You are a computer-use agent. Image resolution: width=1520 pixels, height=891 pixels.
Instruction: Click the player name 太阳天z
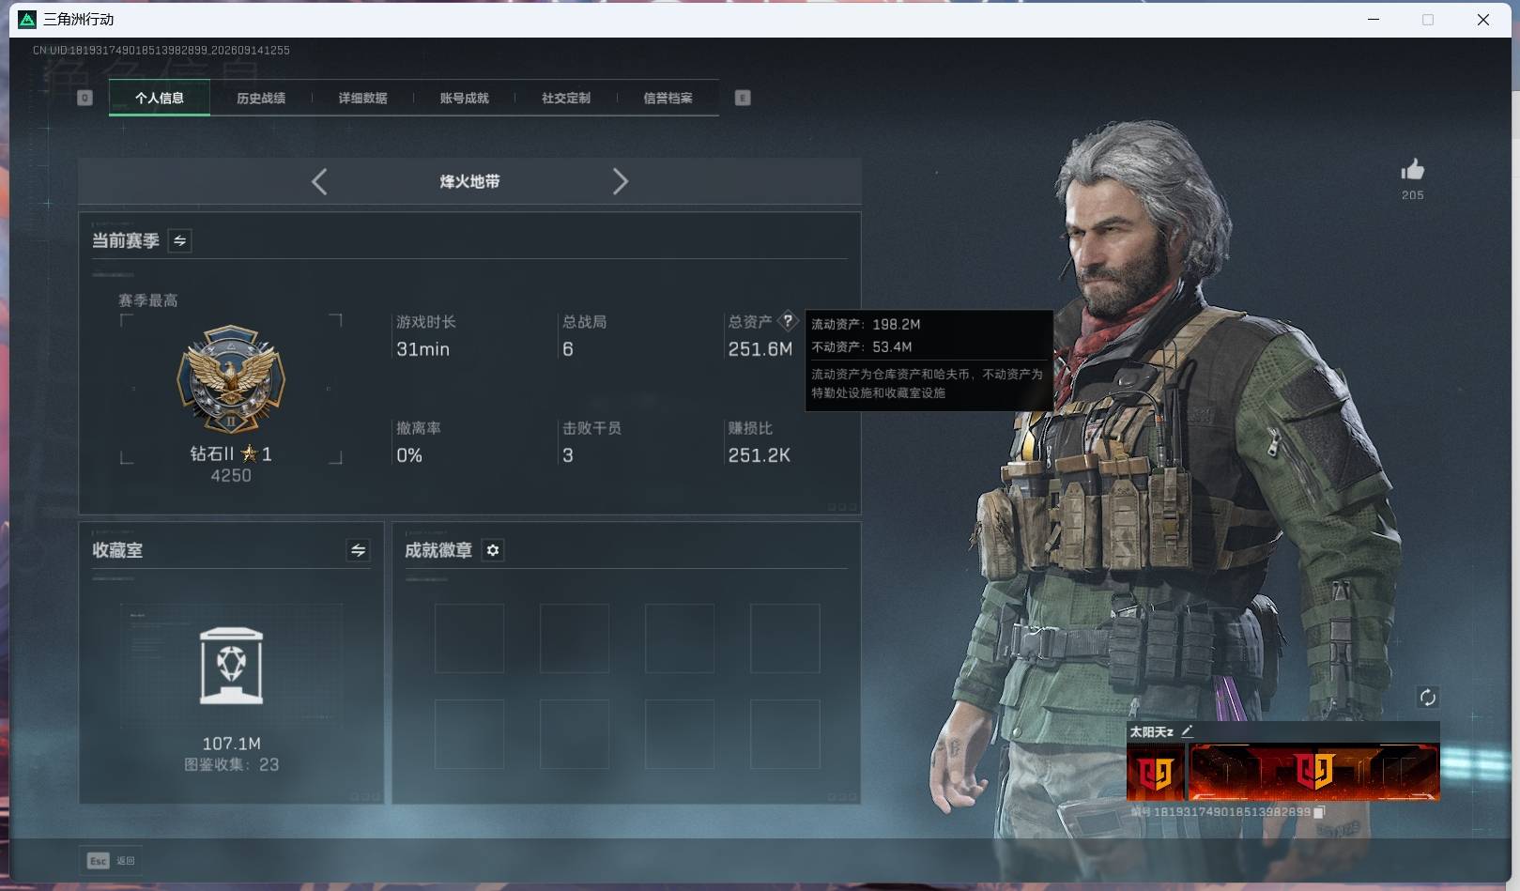(1151, 731)
